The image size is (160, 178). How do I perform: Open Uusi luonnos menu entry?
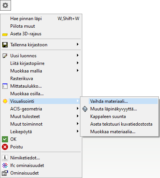click(41, 56)
